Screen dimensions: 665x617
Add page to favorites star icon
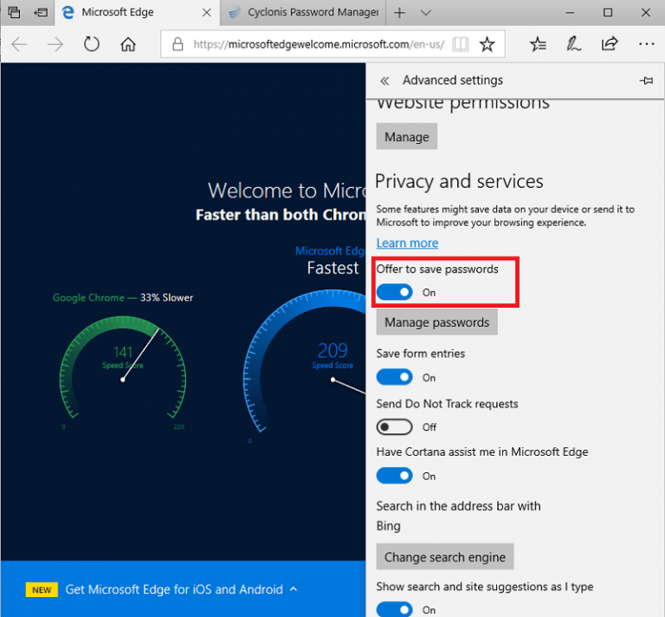click(x=487, y=44)
